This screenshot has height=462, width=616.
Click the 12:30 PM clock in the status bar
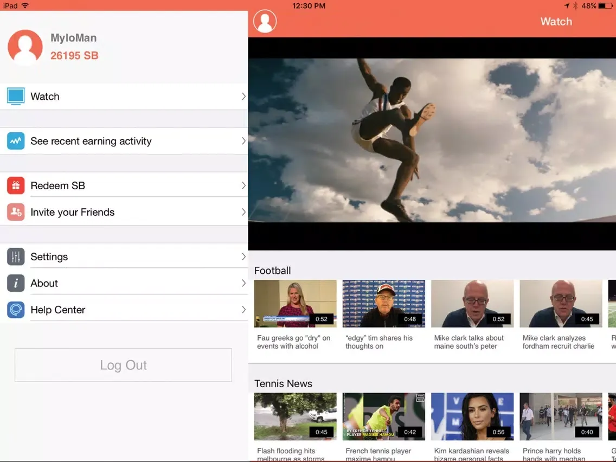[x=309, y=5]
